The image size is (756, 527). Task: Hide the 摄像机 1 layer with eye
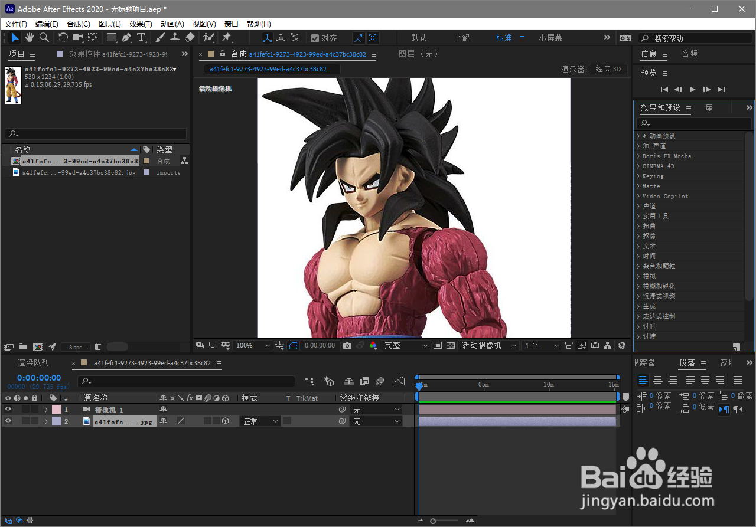point(8,409)
